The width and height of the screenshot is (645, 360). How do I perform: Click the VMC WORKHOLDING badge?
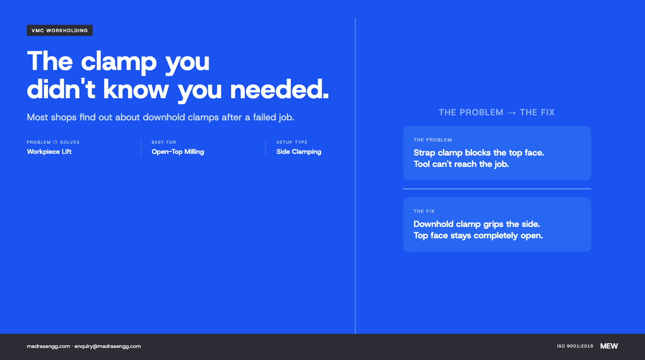coord(60,31)
